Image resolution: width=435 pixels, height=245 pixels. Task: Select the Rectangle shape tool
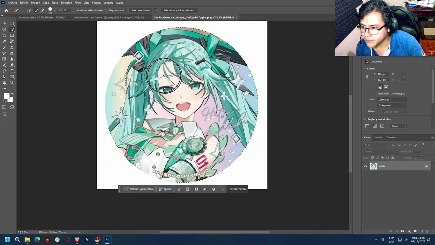[12, 77]
